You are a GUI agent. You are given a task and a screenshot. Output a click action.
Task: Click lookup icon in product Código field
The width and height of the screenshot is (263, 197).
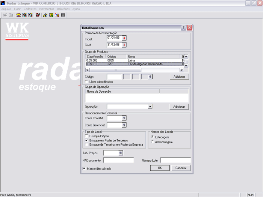pos(150,77)
